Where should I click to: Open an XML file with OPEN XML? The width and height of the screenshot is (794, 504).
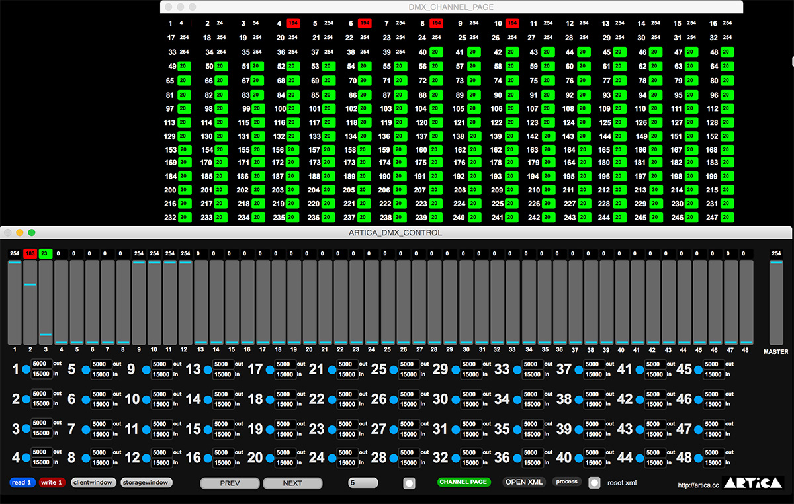523,482
